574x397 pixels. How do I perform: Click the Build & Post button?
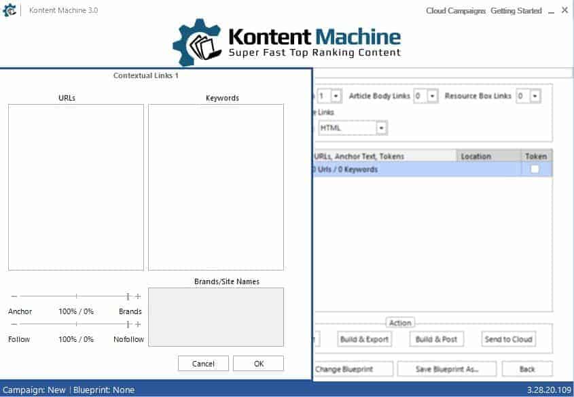click(436, 339)
